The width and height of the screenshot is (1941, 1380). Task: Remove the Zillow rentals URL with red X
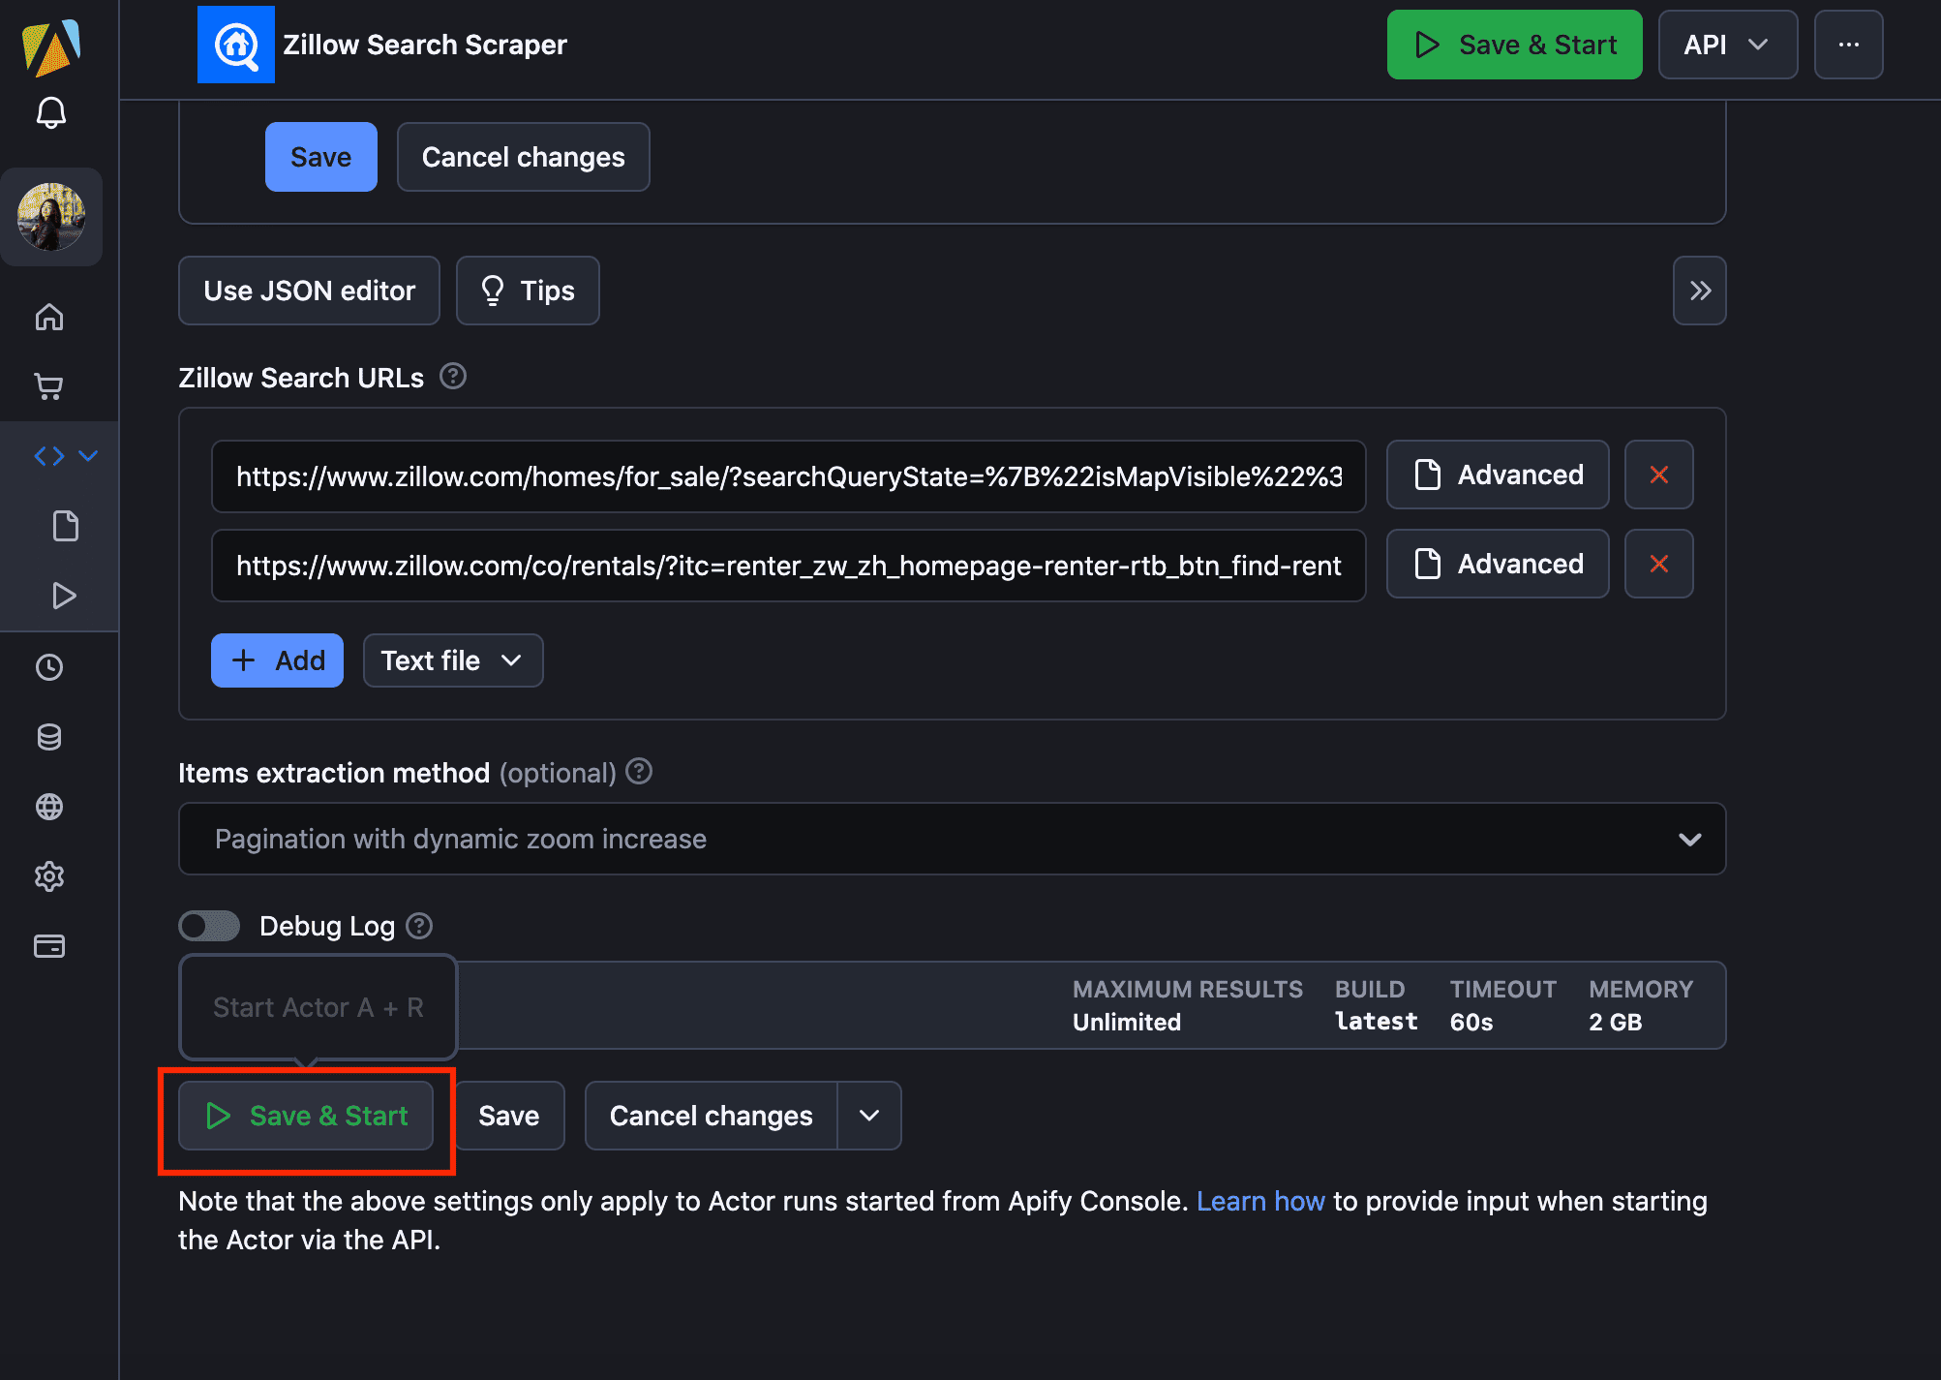coord(1658,564)
